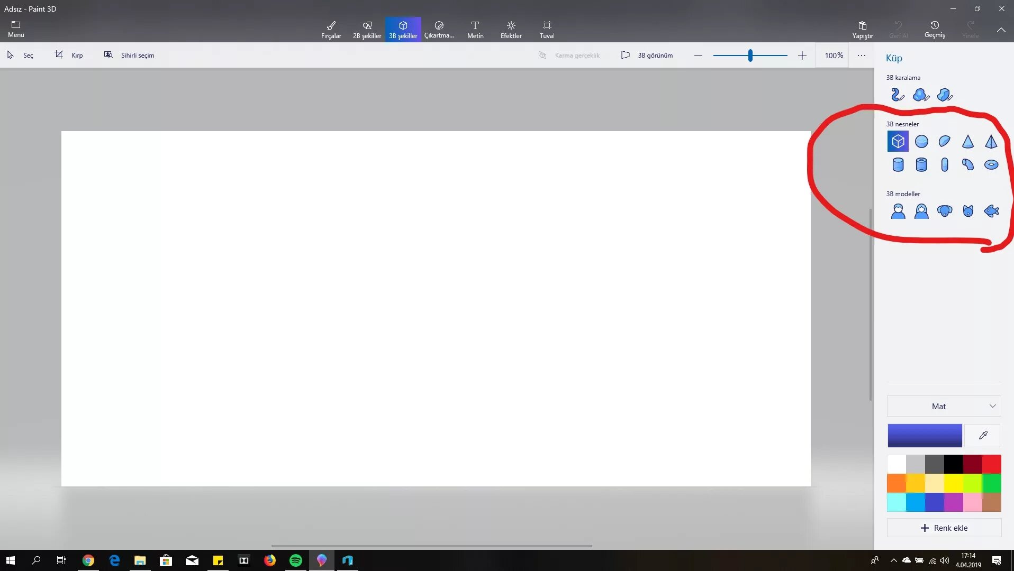Choose the Cylinder 3D object
This screenshot has width=1014, height=571.
(x=898, y=164)
